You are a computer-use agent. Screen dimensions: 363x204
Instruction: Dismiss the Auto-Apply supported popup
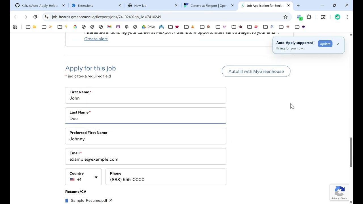(337, 44)
